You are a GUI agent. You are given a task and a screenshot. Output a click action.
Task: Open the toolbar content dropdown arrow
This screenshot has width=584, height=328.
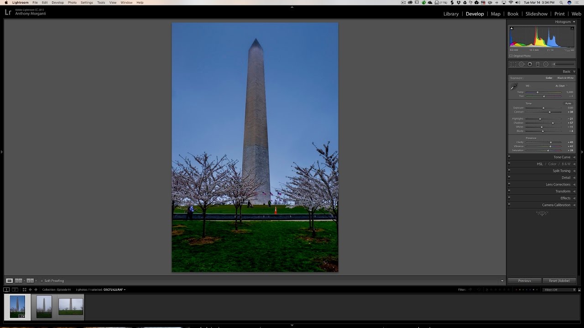tap(502, 281)
